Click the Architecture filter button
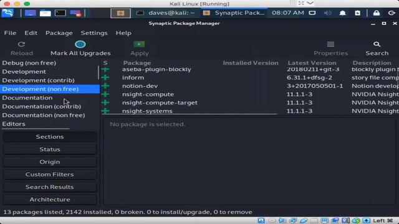This screenshot has width=399, height=224. [x=50, y=199]
